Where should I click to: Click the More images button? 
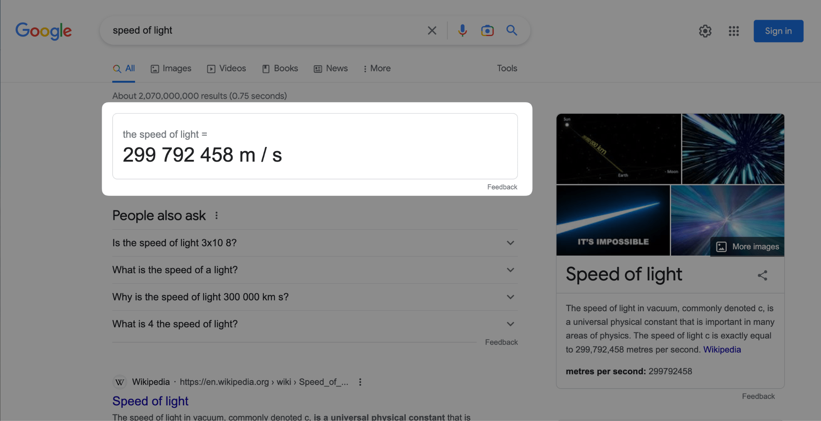point(746,246)
